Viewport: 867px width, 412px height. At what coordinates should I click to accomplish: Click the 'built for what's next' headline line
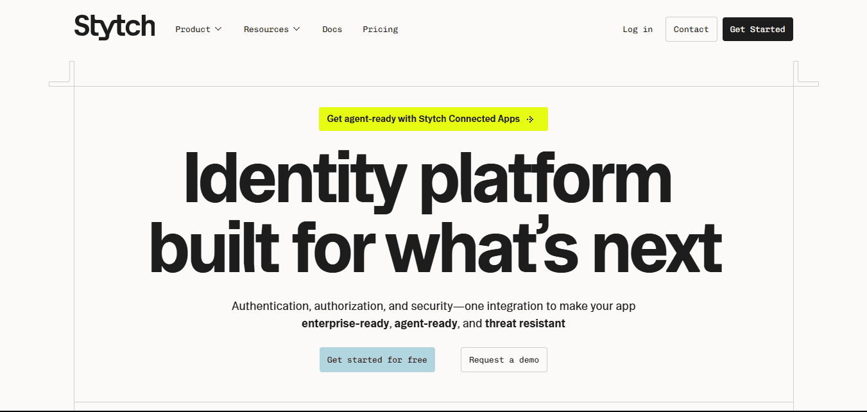tap(435, 248)
